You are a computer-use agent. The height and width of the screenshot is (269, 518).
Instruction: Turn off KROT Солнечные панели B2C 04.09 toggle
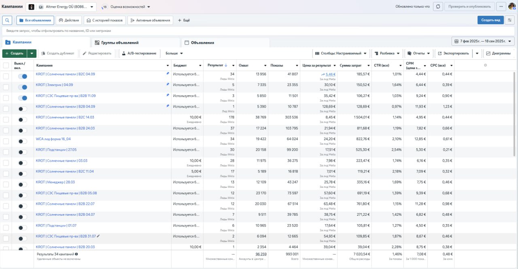click(23, 76)
